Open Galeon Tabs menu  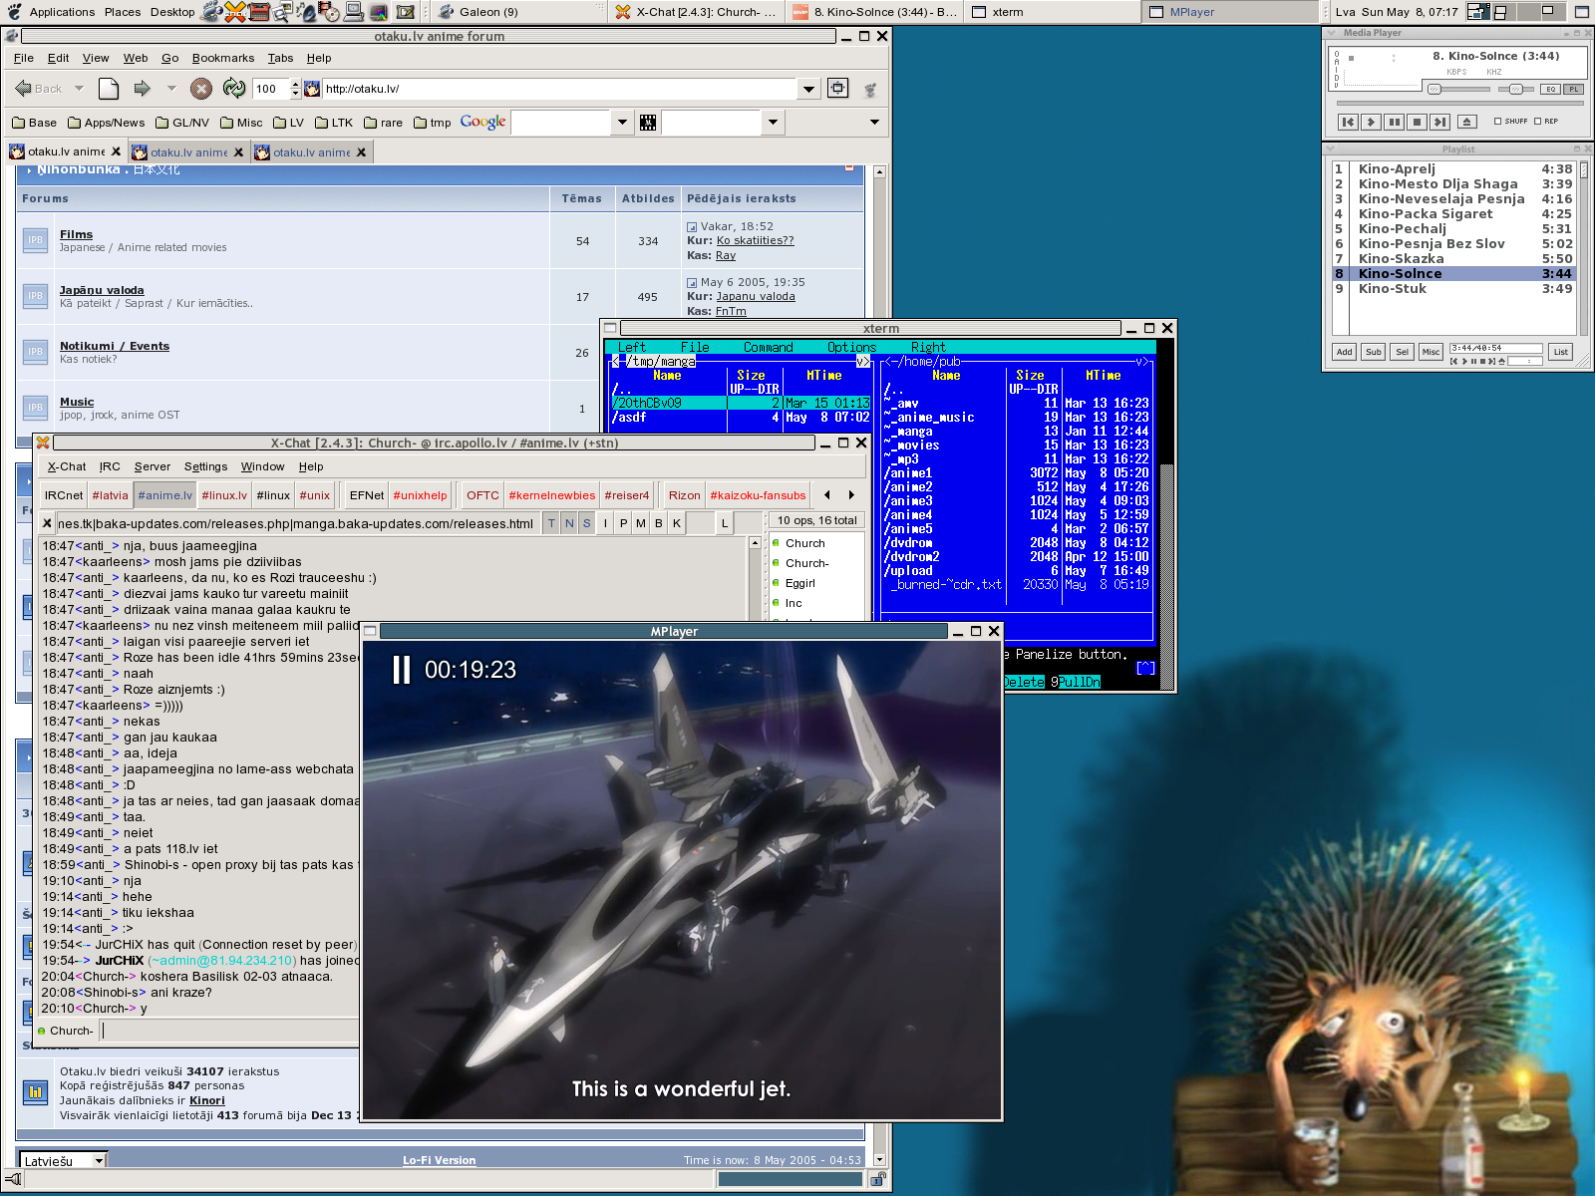[280, 58]
